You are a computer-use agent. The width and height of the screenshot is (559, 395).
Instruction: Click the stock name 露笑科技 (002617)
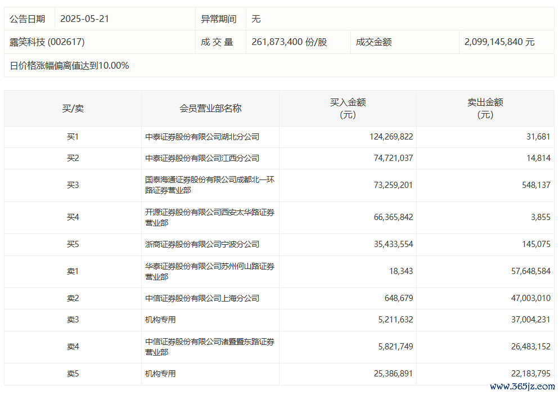coord(47,42)
